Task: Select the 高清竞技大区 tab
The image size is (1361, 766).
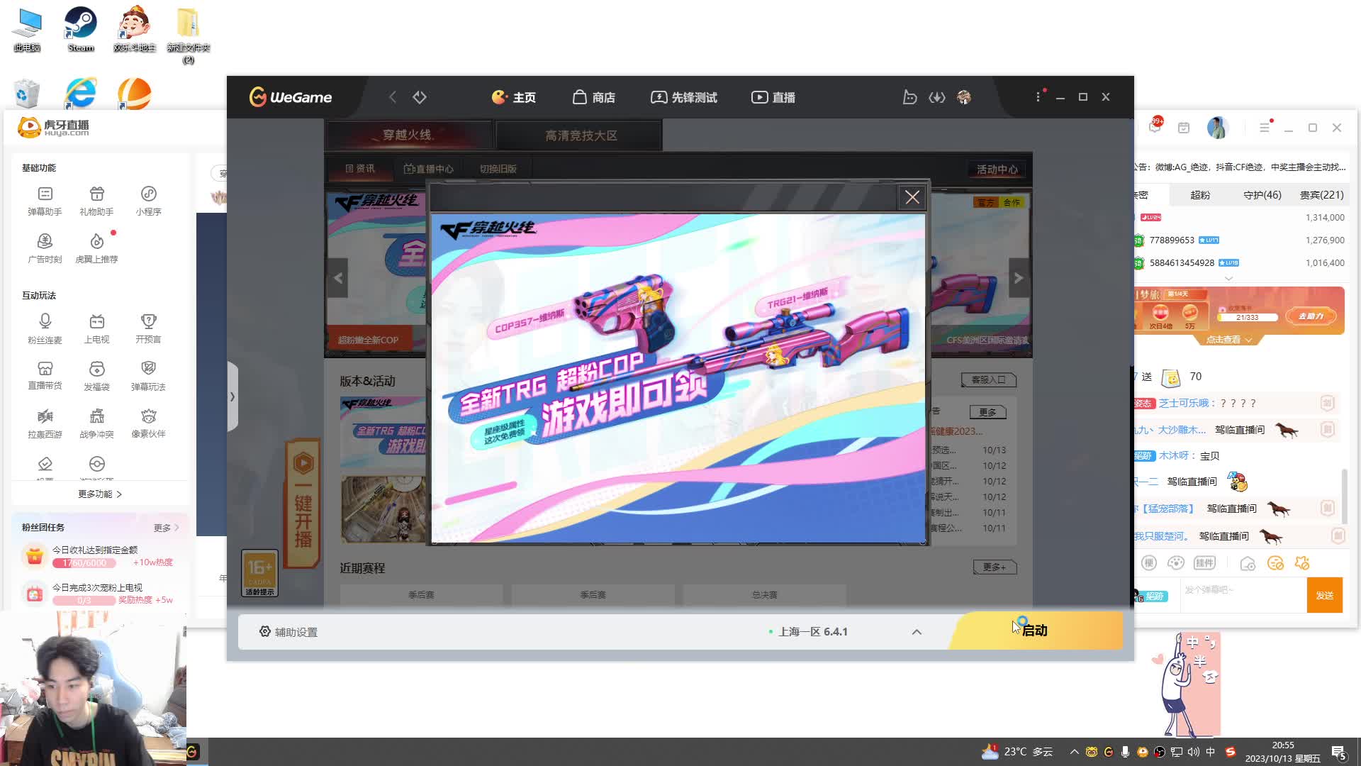Action: 580,135
